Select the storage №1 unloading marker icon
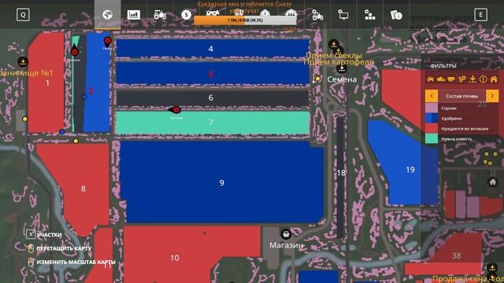 [x=23, y=61]
